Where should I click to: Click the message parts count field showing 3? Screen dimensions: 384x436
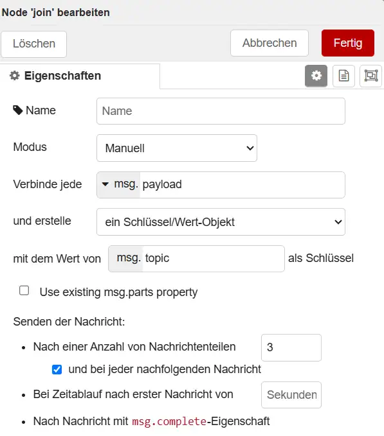click(291, 347)
